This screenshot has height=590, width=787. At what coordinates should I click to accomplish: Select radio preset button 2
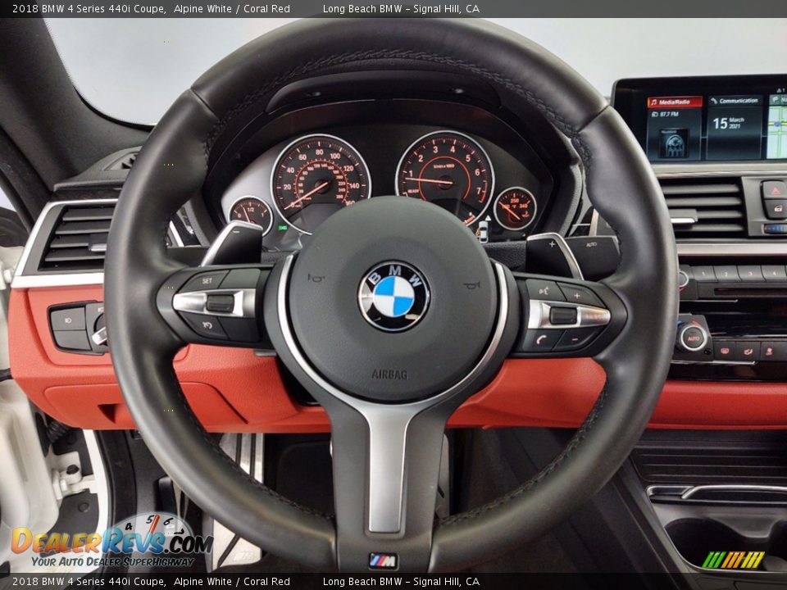(726, 273)
